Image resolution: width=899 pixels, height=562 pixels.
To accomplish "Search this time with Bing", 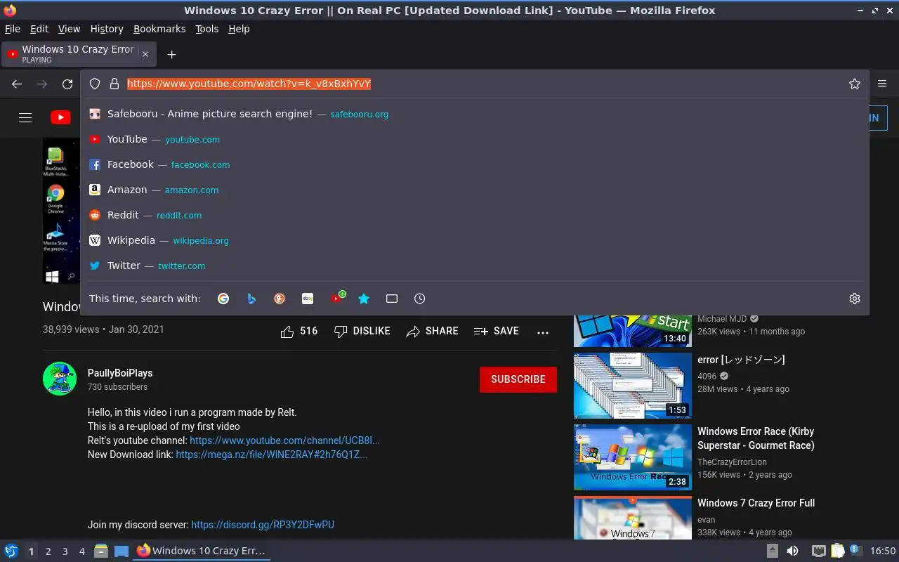I will tap(251, 299).
